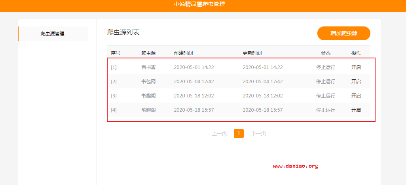Open 爬虫源管理 in the sidebar
Image resolution: width=406 pixels, height=185 pixels.
53,34
